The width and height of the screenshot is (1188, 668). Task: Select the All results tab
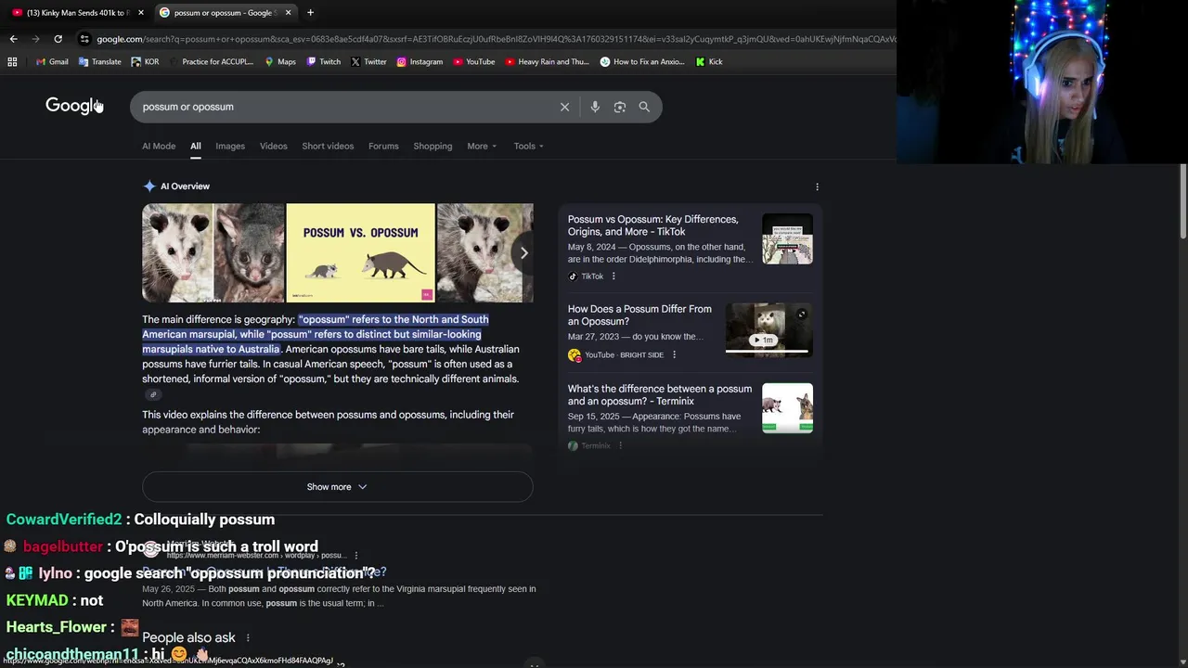(x=196, y=146)
